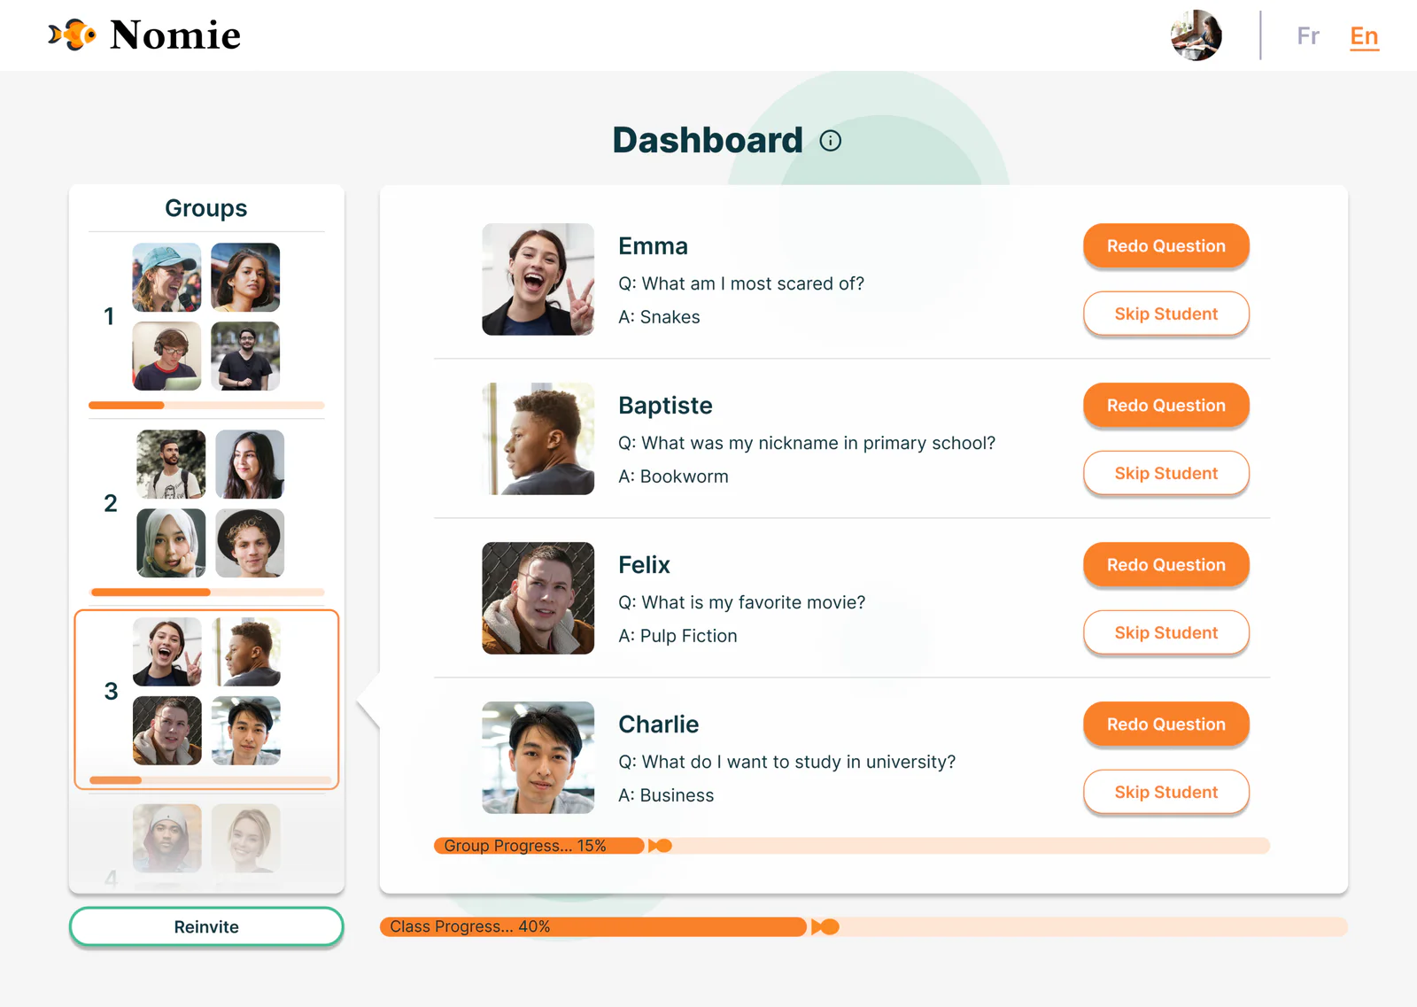Click Baptiste's photo in the student list

[538, 438]
